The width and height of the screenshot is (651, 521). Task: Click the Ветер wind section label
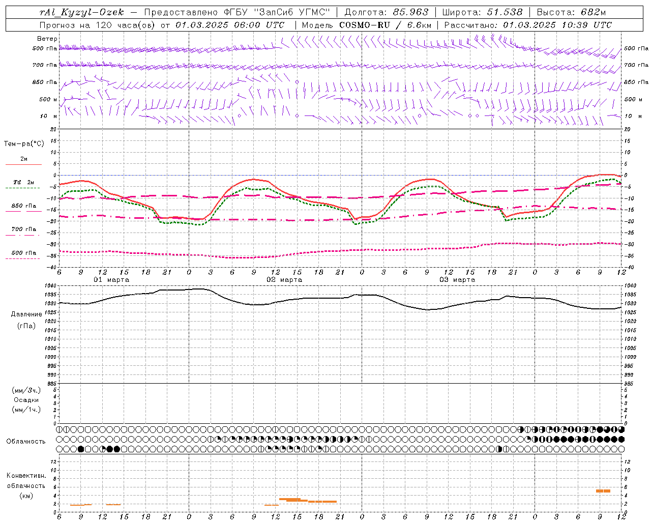(47, 39)
